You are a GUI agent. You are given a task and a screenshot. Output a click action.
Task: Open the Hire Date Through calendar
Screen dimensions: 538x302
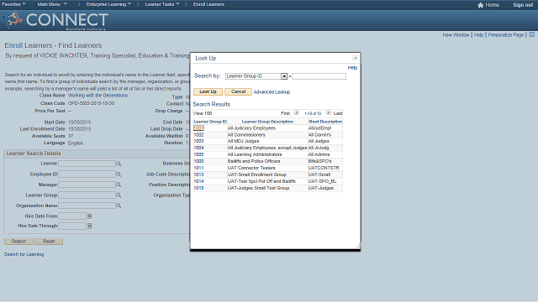(90, 226)
